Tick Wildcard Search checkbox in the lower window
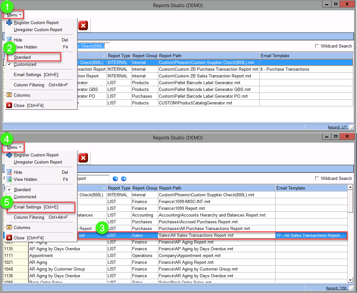357x293 pixels. pos(317,179)
